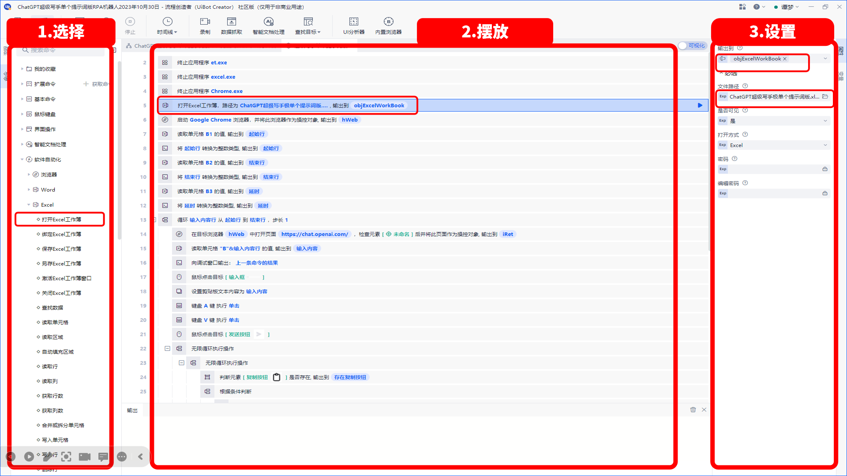The height and width of the screenshot is (476, 847).
Task: Browse for file using the 文件路径 folder icon
Action: click(825, 97)
